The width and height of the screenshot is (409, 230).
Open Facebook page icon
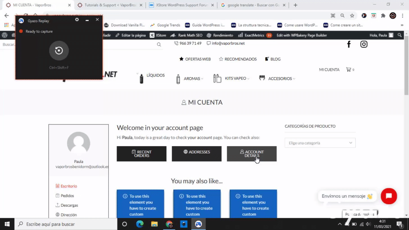coord(349,44)
